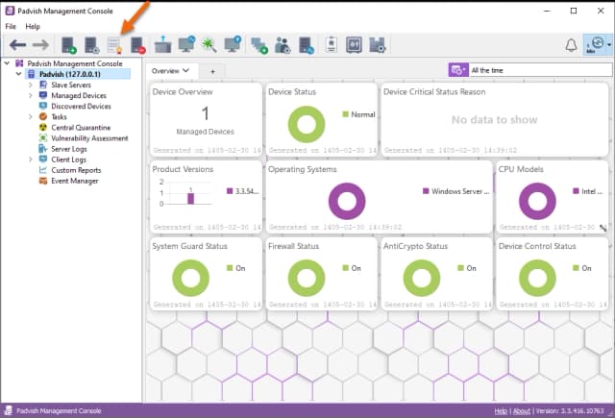
Task: Click the package box icon with up arrow
Action: click(162, 44)
